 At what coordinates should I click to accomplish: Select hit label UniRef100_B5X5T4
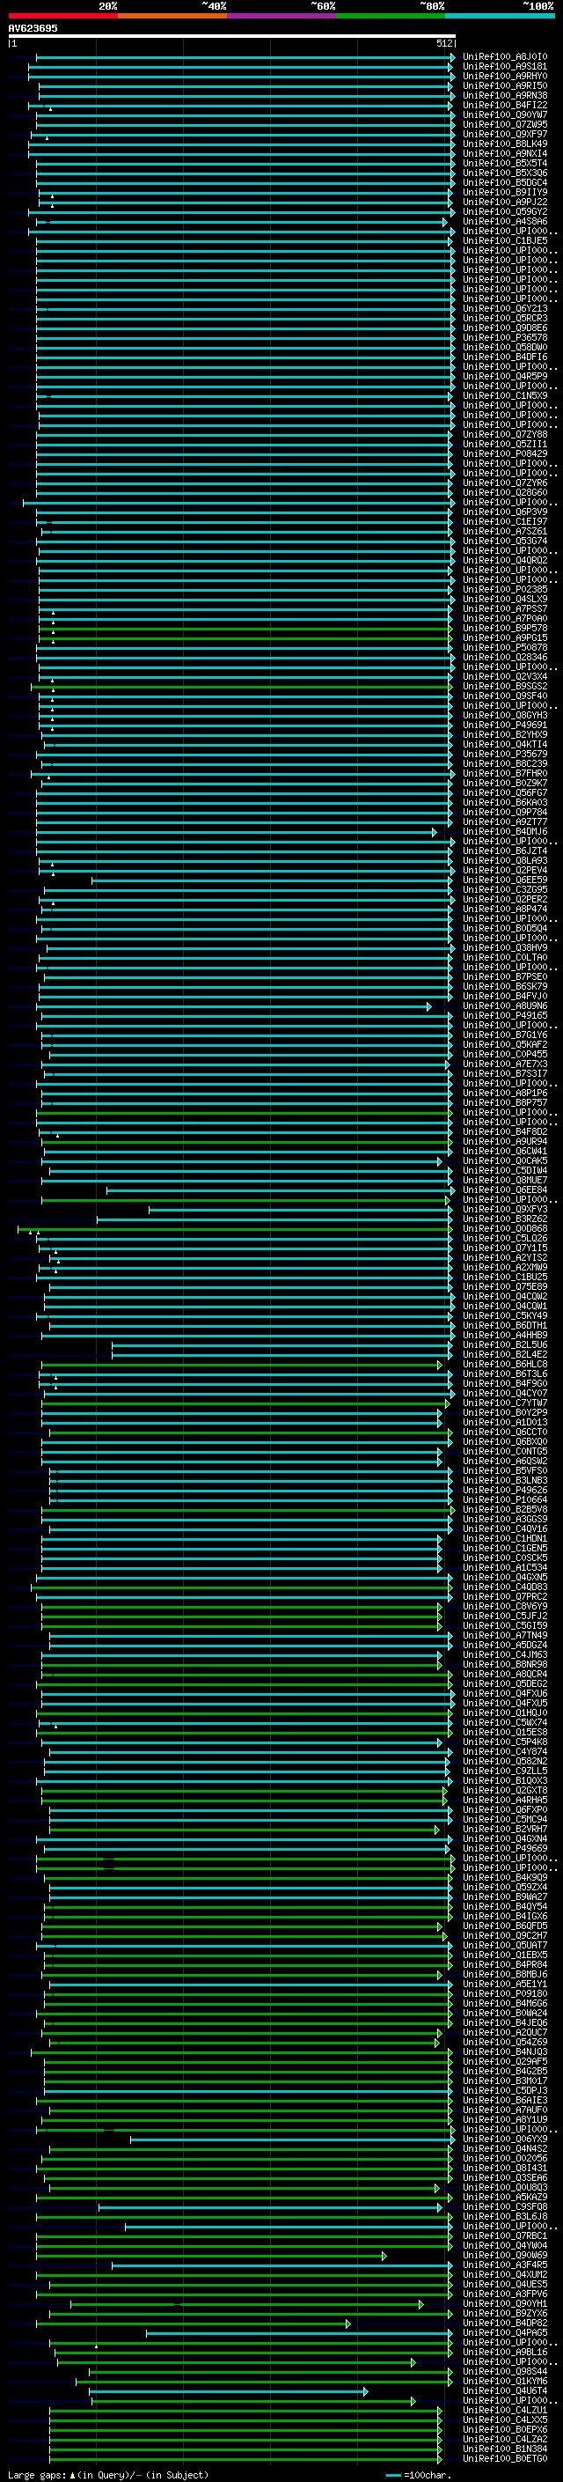pyautogui.click(x=505, y=163)
